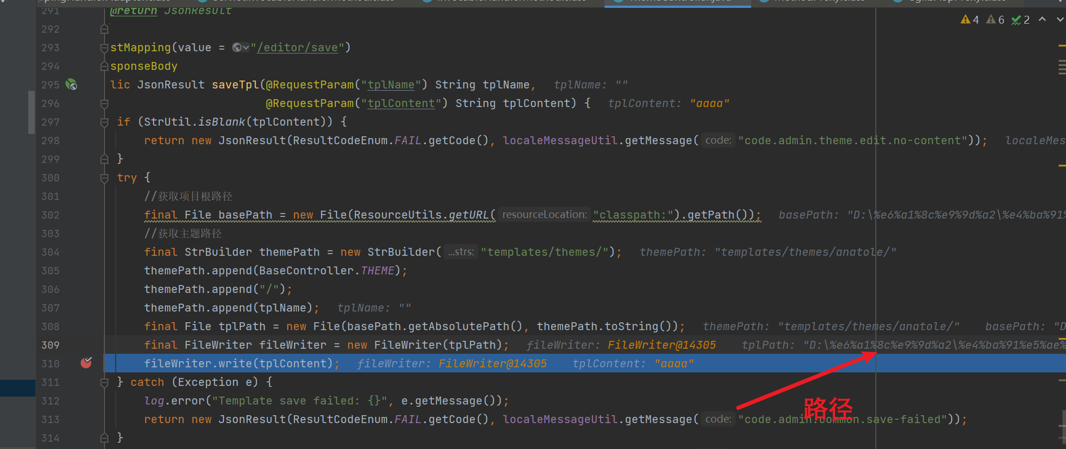Viewport: 1066px width, 449px height.
Task: Click the green typo checkmark icon showing 2
Action: 1020,20
